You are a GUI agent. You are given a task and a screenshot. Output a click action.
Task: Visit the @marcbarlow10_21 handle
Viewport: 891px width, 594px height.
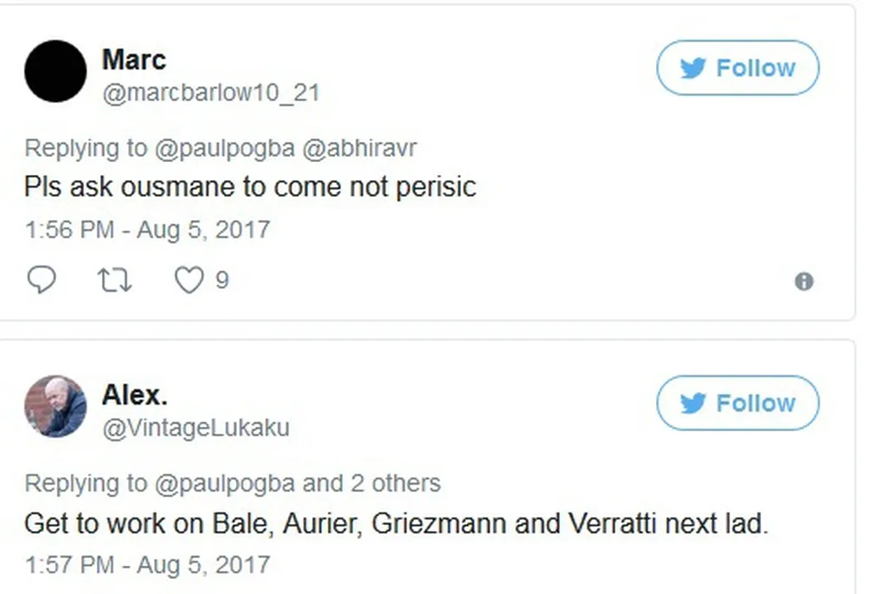[210, 92]
